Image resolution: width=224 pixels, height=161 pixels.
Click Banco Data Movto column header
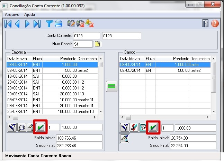coord(132,59)
